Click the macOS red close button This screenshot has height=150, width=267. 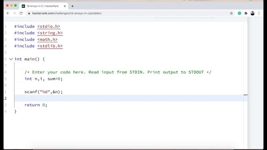[x=8, y=5]
